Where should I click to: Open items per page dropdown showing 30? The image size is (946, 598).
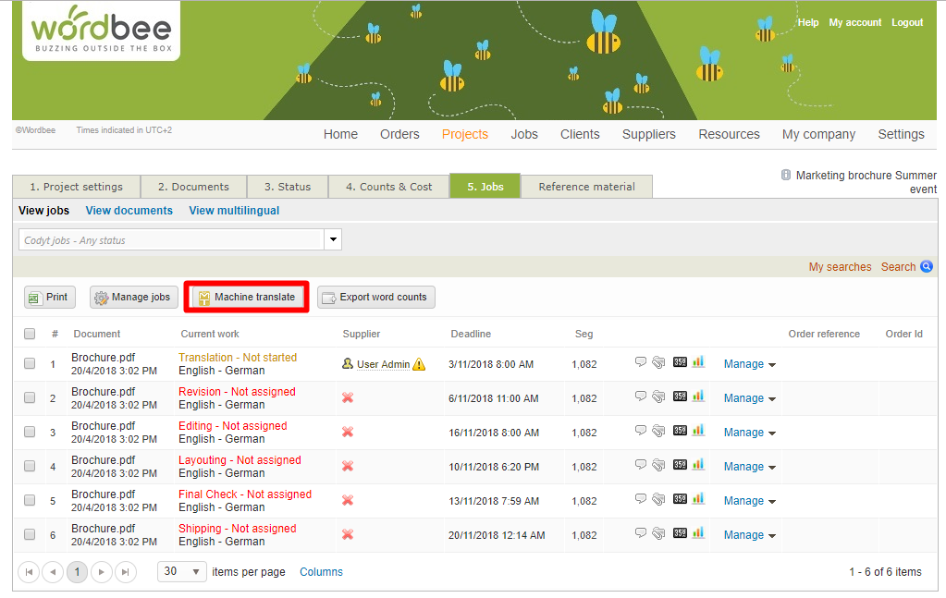click(181, 572)
